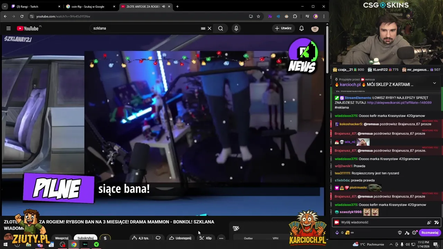Click the 'Udostępnij' share button
Screen dimensions: 443x249
coord(180,238)
